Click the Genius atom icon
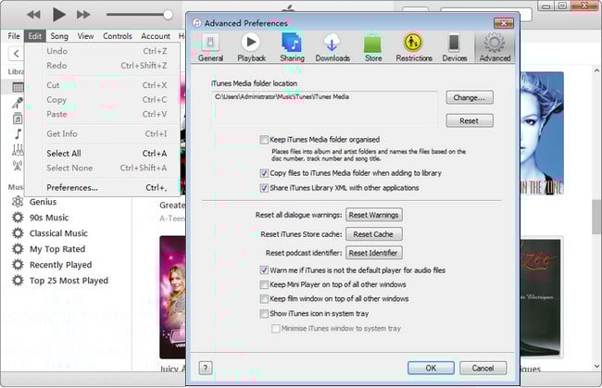The image size is (602, 388). 18,202
